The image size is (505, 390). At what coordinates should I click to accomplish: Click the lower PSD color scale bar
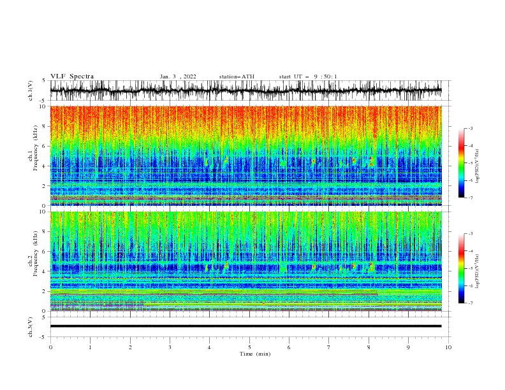[461, 268]
